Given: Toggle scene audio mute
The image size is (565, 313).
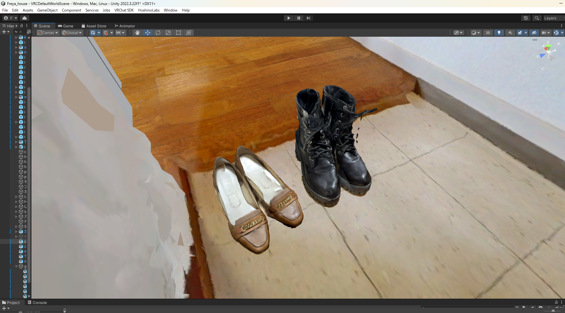Looking at the screenshot, I should (x=510, y=33).
